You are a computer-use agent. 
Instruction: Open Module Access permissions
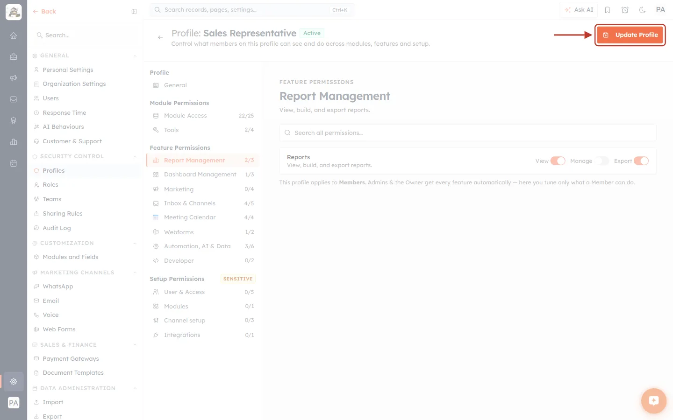203,116
